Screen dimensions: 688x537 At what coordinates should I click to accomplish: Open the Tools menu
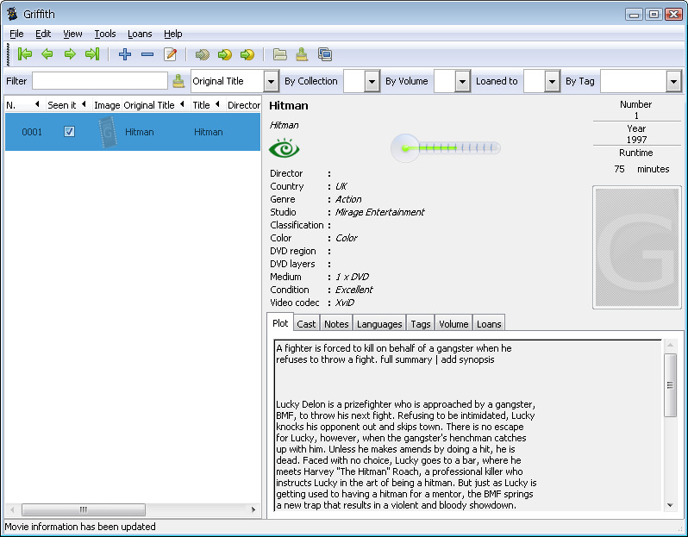[x=105, y=34]
